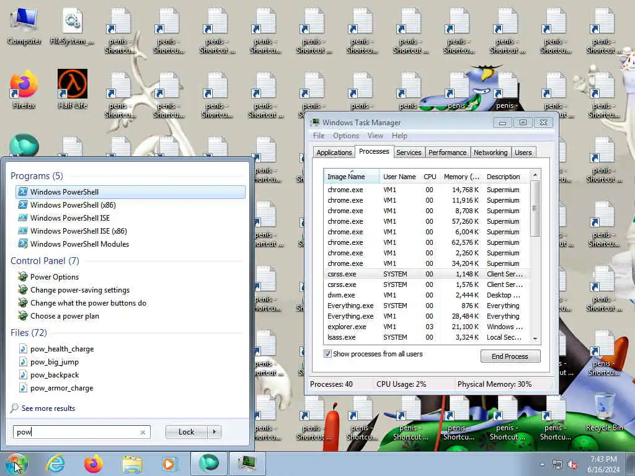Viewport: 635px width, 476px height.
Task: Click the process list scrollbar thumb
Action: (535, 208)
